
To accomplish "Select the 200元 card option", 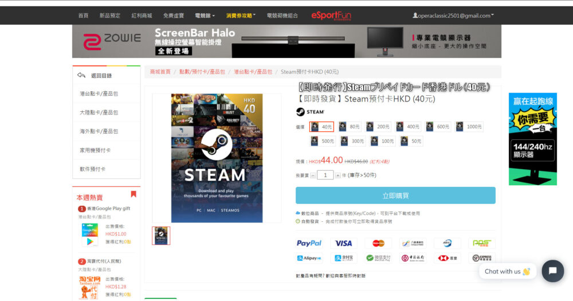I will (378, 127).
